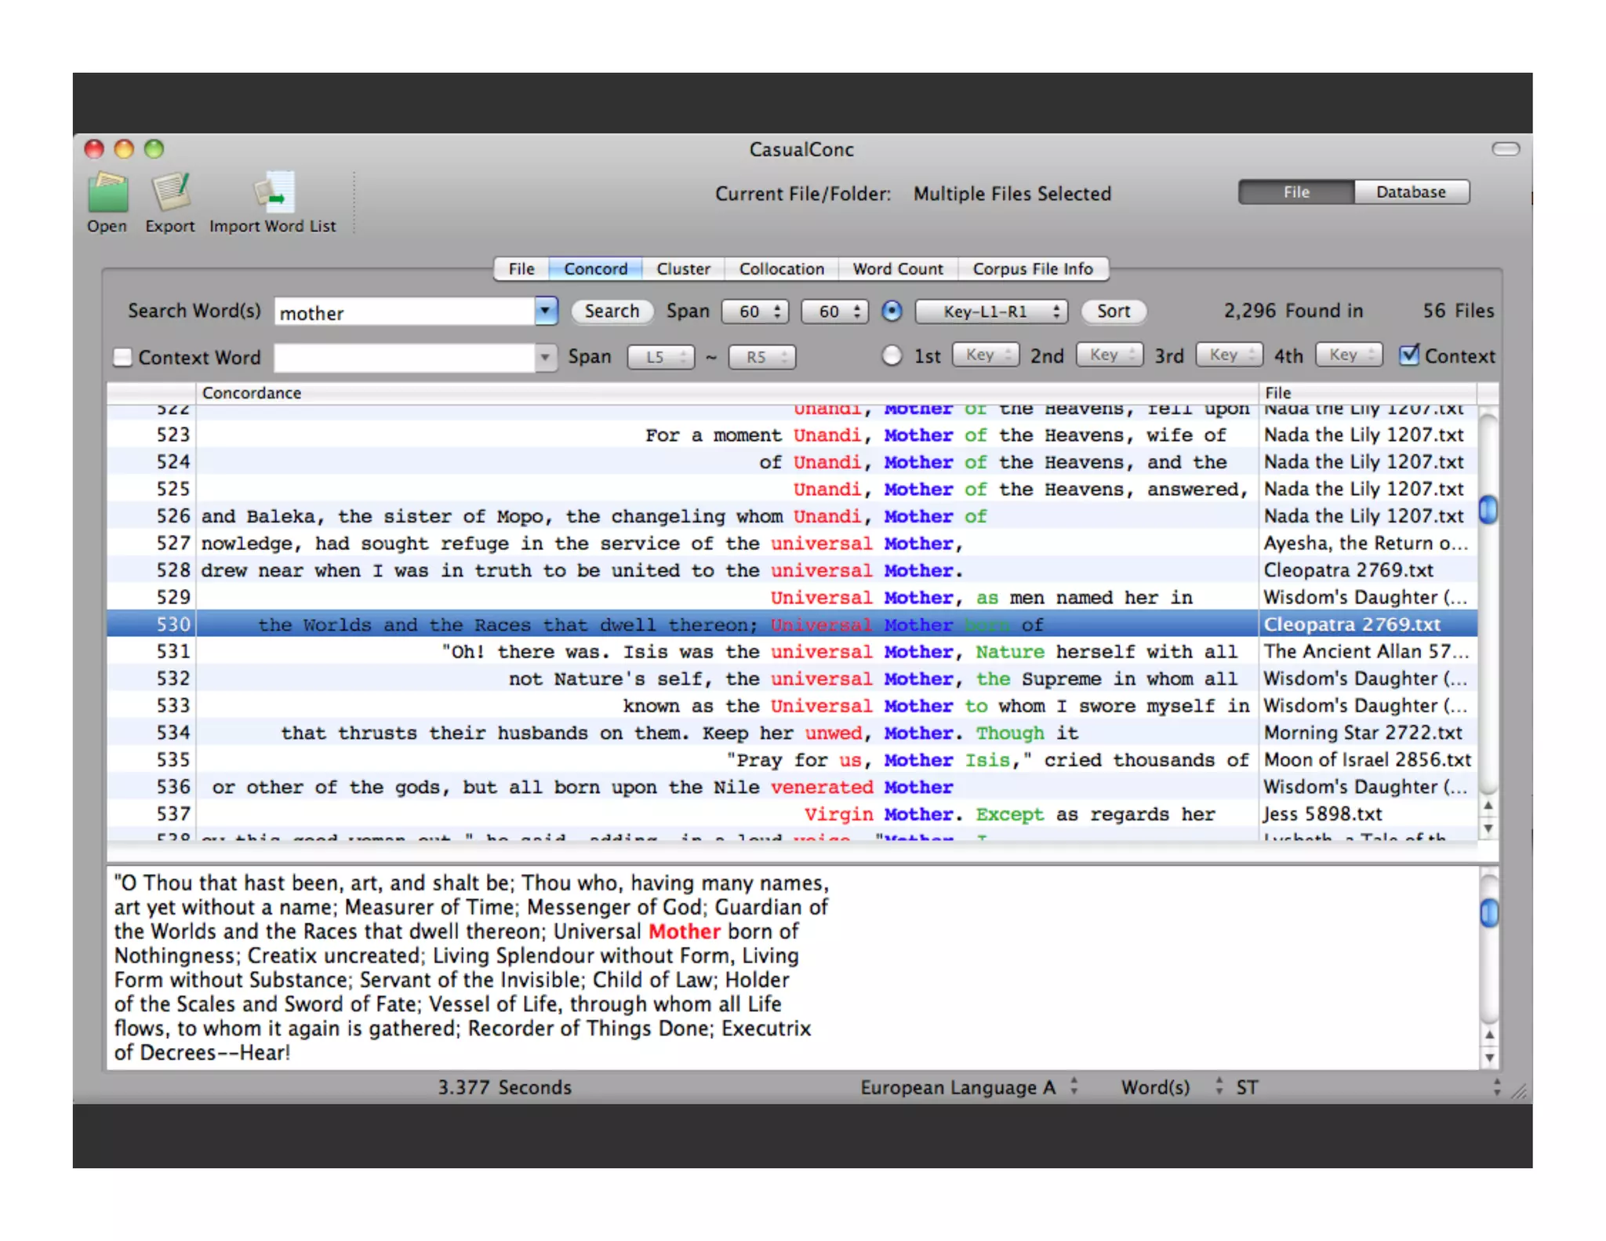Switch to the Collocation tab
Viewport: 1606px width, 1241px height.
tap(781, 269)
